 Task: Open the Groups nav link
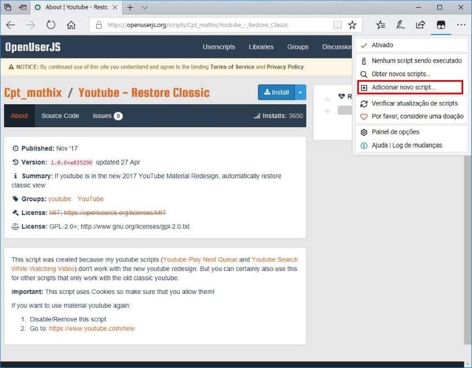tap(297, 47)
